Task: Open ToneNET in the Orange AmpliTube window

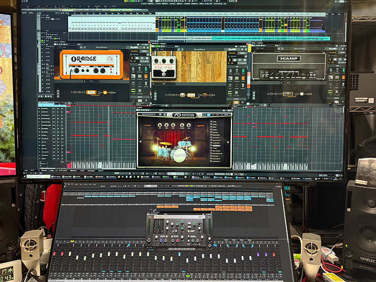Action: tap(134, 47)
